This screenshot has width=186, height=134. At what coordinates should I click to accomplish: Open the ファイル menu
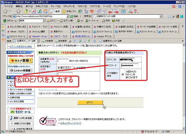point(8,6)
